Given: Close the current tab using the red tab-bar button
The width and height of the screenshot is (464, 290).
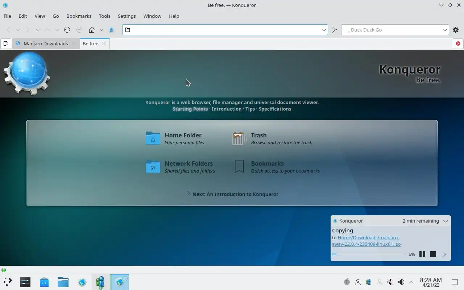Looking at the screenshot, I should [458, 43].
